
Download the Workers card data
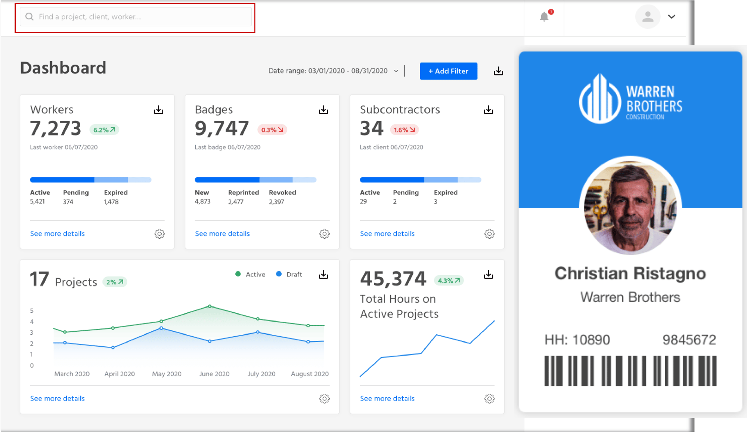coord(158,110)
